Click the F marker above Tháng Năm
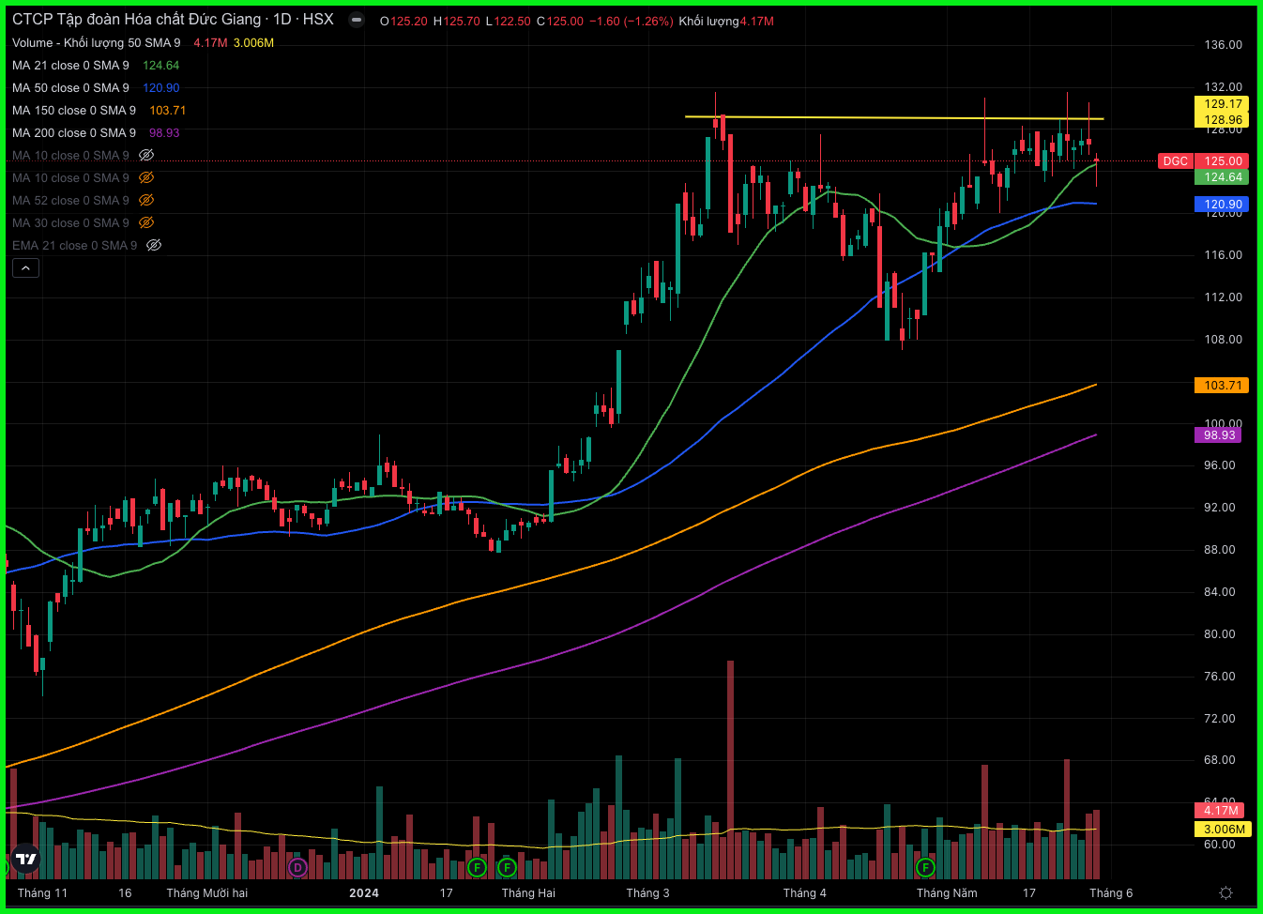Screen dimensions: 1263x914 [x=925, y=867]
